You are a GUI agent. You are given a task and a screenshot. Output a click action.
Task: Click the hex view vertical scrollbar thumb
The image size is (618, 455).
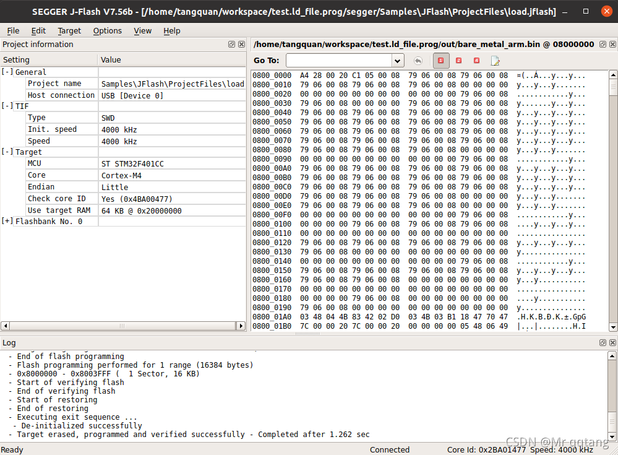click(613, 87)
